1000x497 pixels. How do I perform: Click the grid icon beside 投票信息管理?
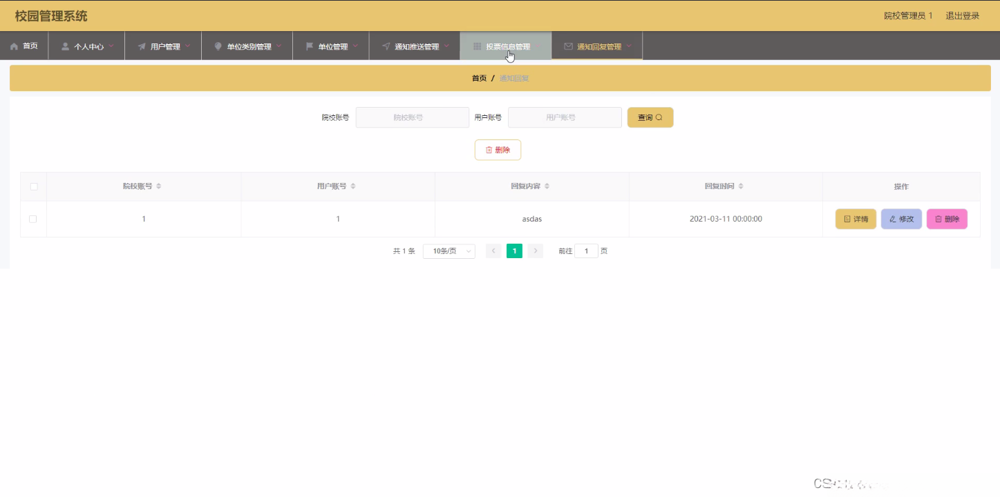click(x=477, y=46)
